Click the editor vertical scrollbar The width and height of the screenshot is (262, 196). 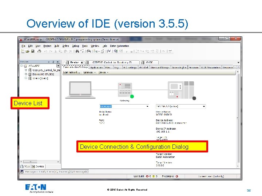(238, 119)
